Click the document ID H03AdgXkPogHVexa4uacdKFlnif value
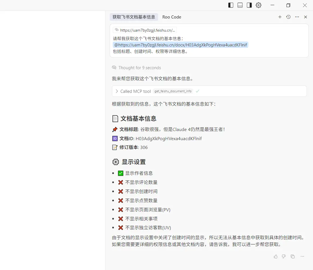 point(169,138)
